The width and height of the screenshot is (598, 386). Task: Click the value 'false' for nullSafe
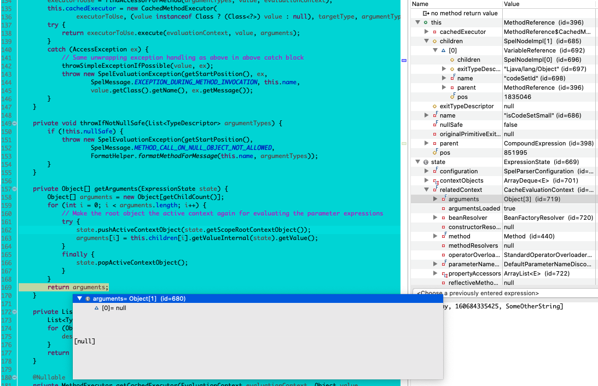coord(510,125)
